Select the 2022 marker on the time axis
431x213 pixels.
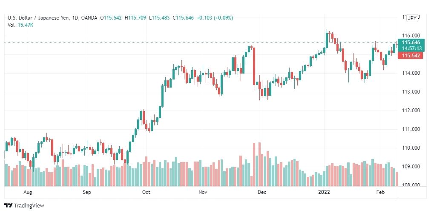[x=324, y=192]
